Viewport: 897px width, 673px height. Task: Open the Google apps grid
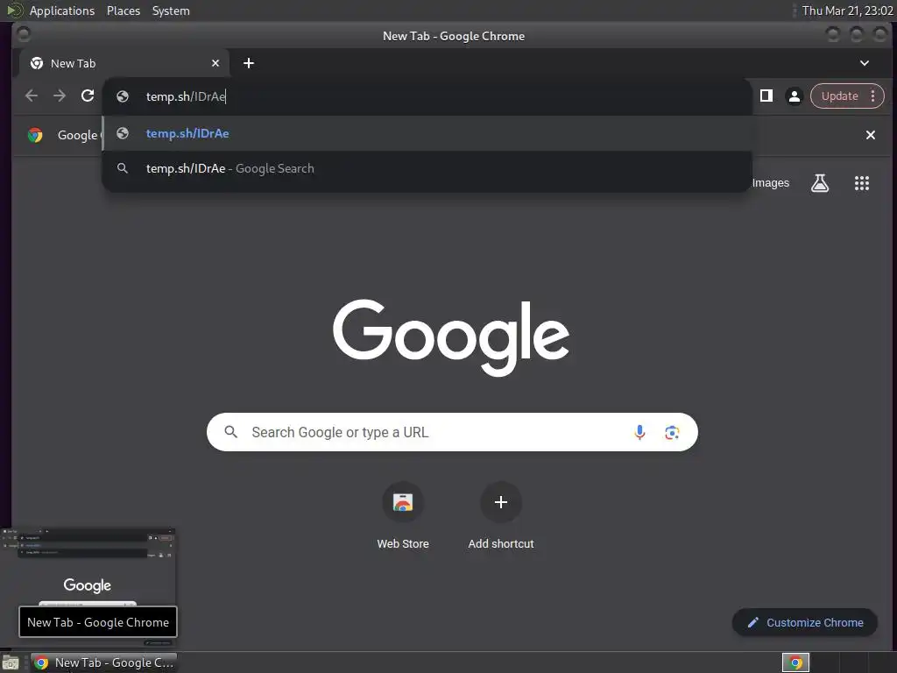(862, 183)
